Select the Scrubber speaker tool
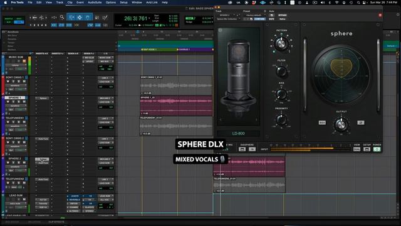Viewport: 401px width, 226px height. point(97,18)
